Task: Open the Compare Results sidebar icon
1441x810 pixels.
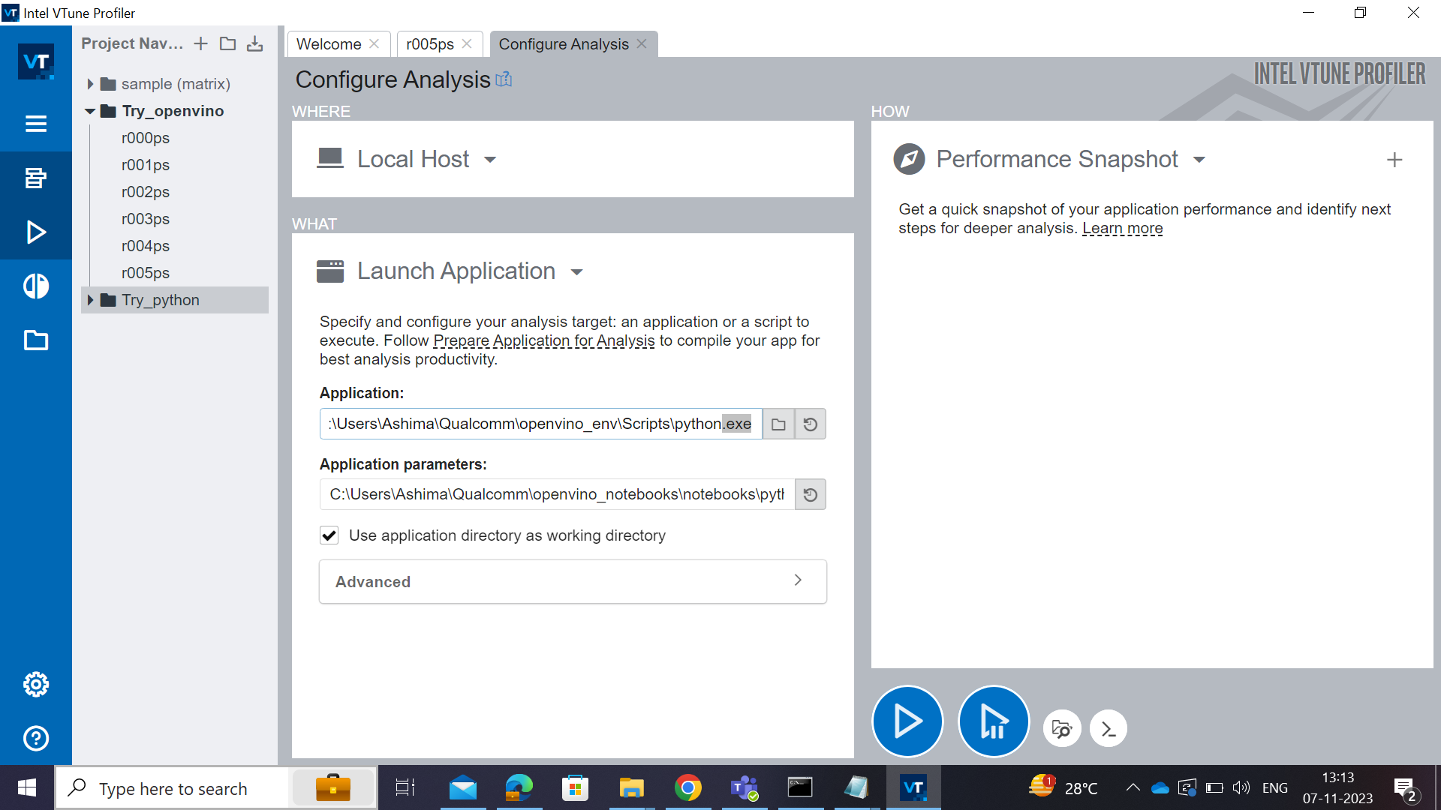Action: (36, 286)
